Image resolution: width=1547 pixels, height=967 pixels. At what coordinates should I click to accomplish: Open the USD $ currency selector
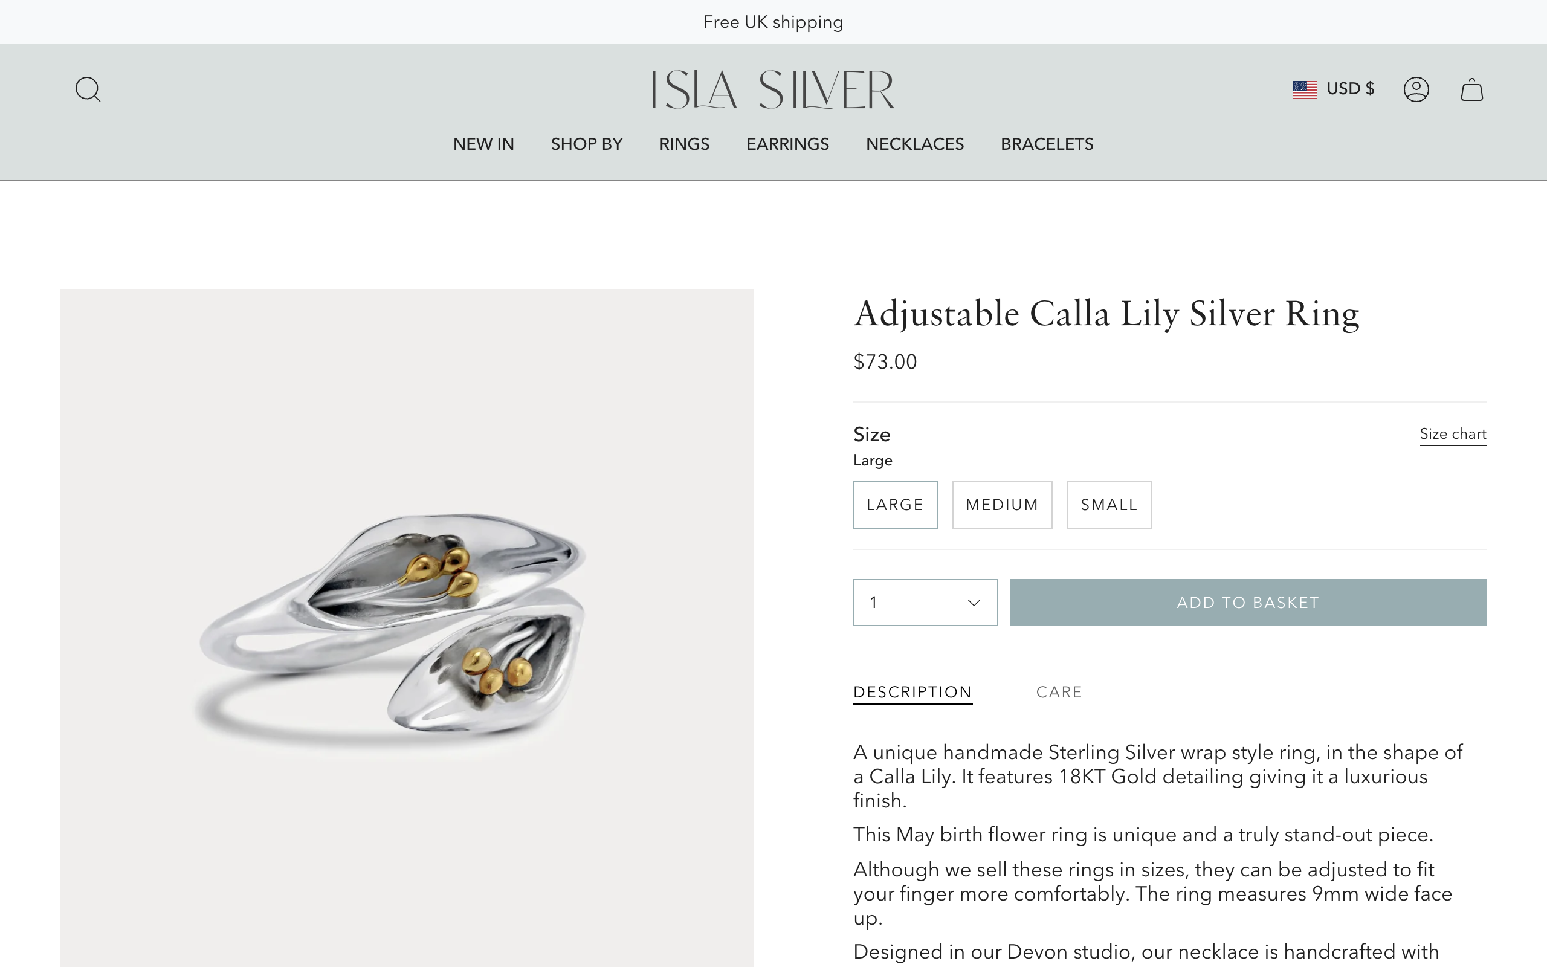(1351, 89)
